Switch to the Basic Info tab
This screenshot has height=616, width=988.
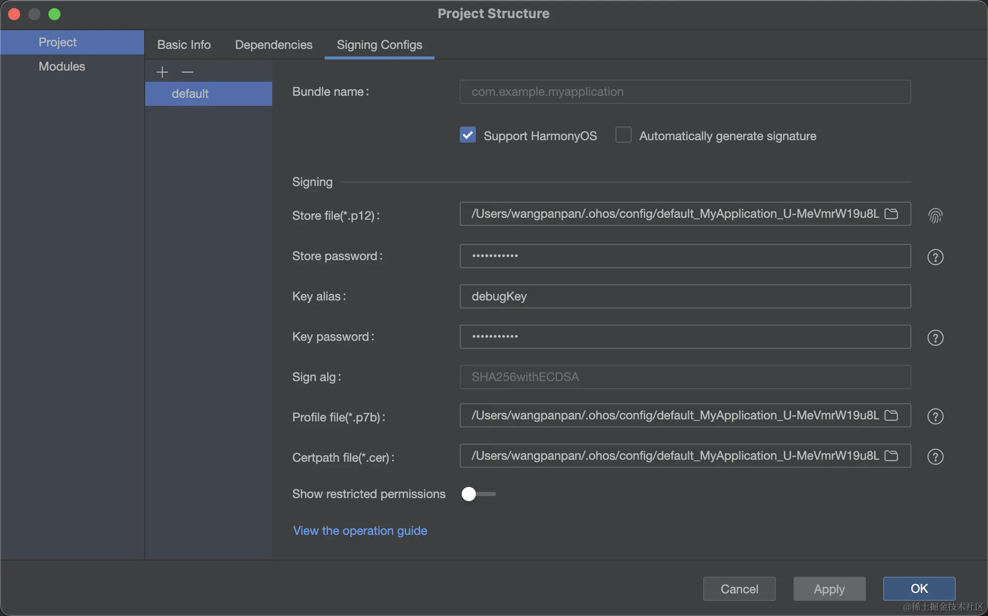184,45
